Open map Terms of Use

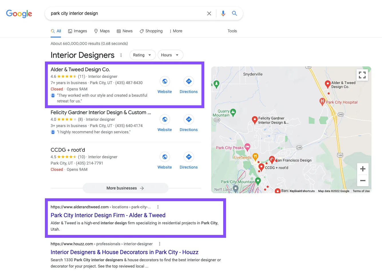361,191
